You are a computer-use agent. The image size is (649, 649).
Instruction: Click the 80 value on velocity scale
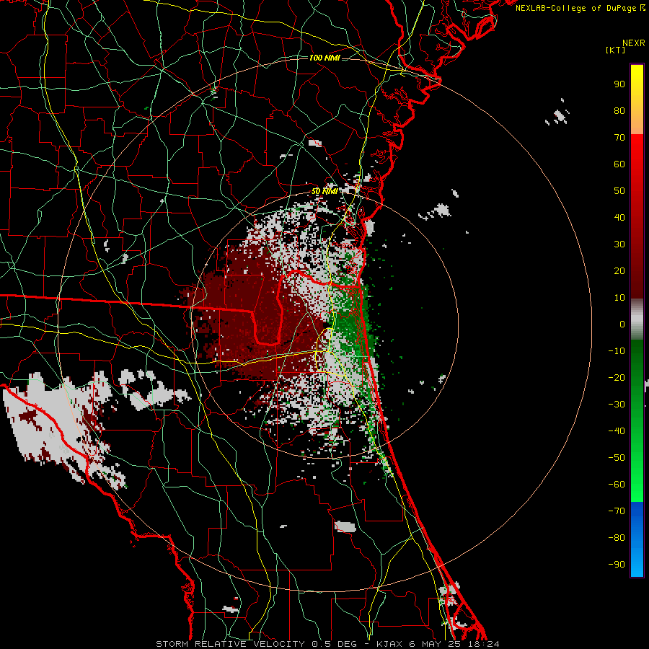tap(619, 111)
